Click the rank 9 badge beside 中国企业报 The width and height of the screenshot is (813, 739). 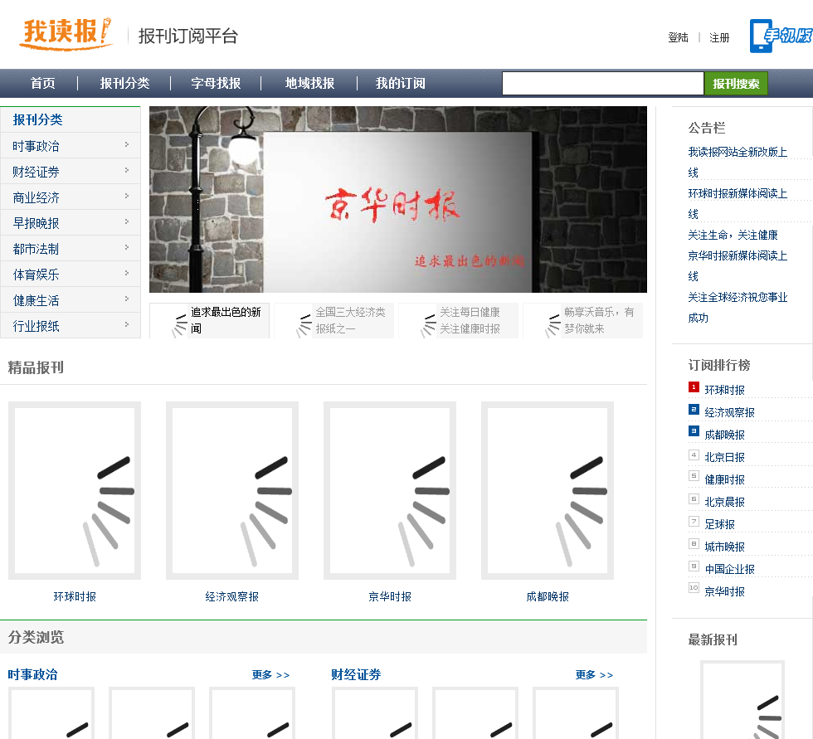click(694, 566)
